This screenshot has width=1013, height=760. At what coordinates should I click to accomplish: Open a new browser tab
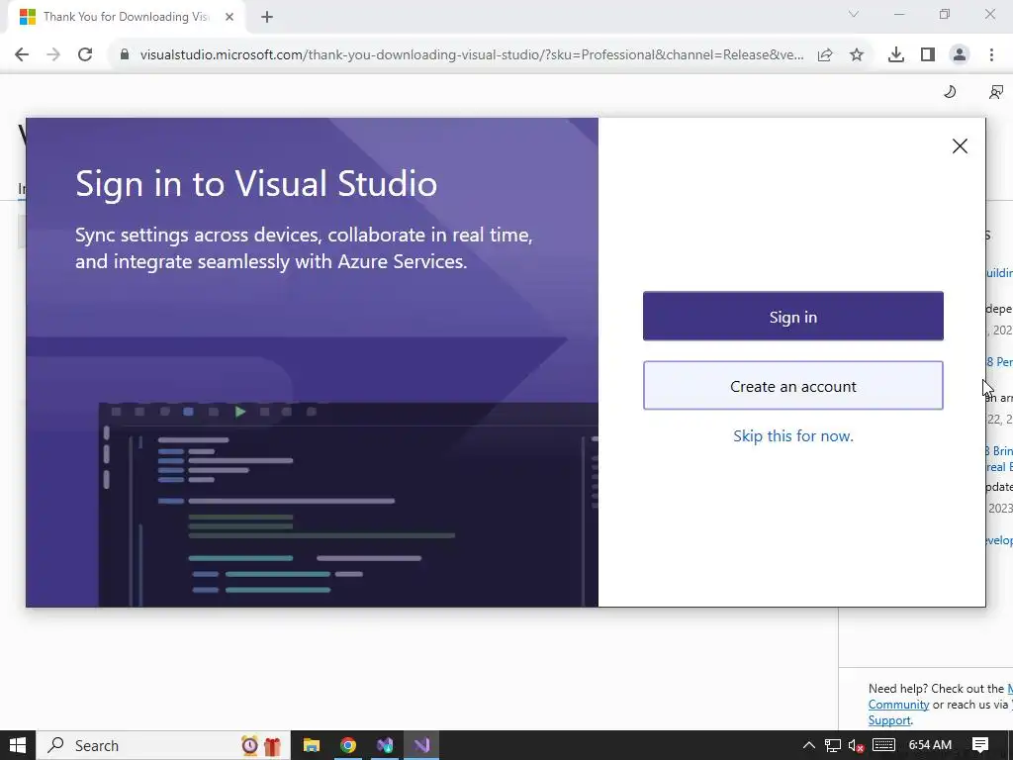click(x=267, y=17)
